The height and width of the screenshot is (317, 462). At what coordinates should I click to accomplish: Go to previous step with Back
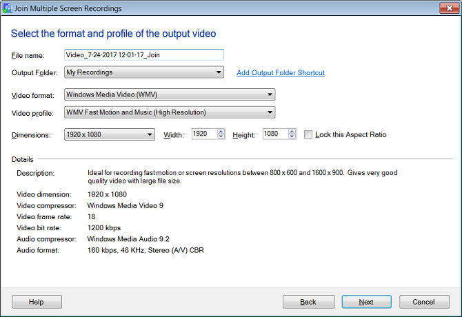pyautogui.click(x=308, y=302)
